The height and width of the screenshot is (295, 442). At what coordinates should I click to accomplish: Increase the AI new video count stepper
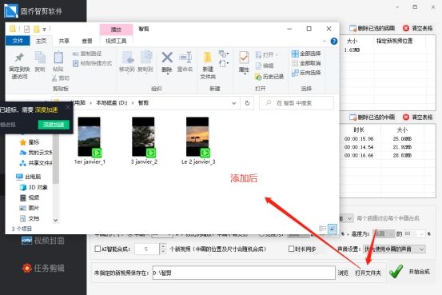(x=163, y=246)
